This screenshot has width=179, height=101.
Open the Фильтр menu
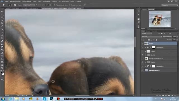tap(55, 2)
